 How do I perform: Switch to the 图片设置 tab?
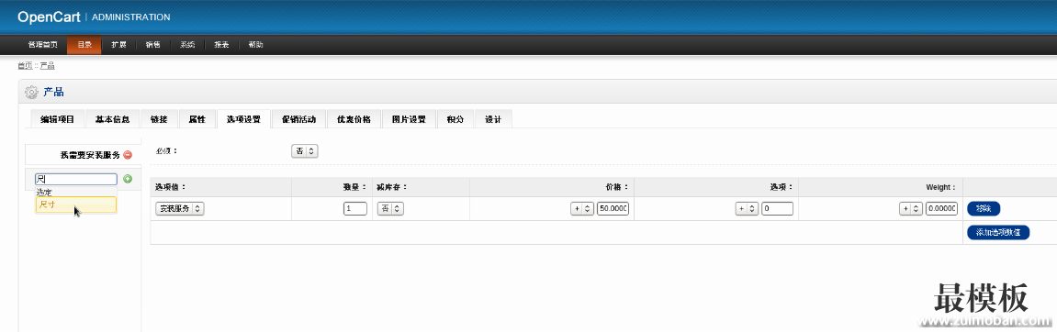[410, 119]
